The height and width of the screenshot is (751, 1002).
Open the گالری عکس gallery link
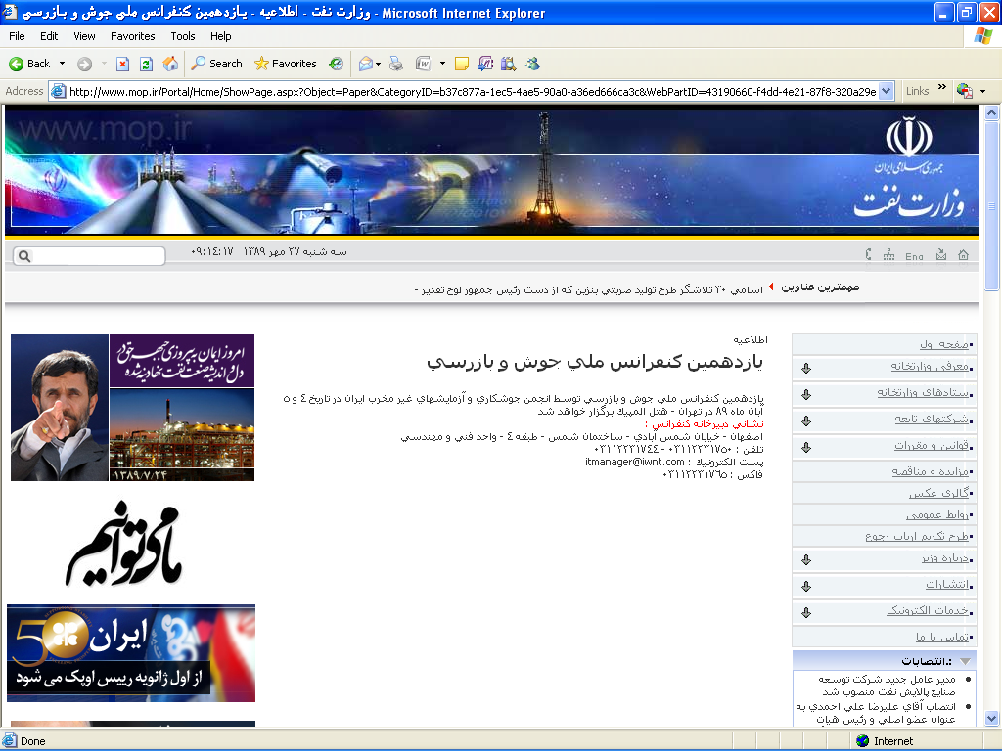coord(938,493)
